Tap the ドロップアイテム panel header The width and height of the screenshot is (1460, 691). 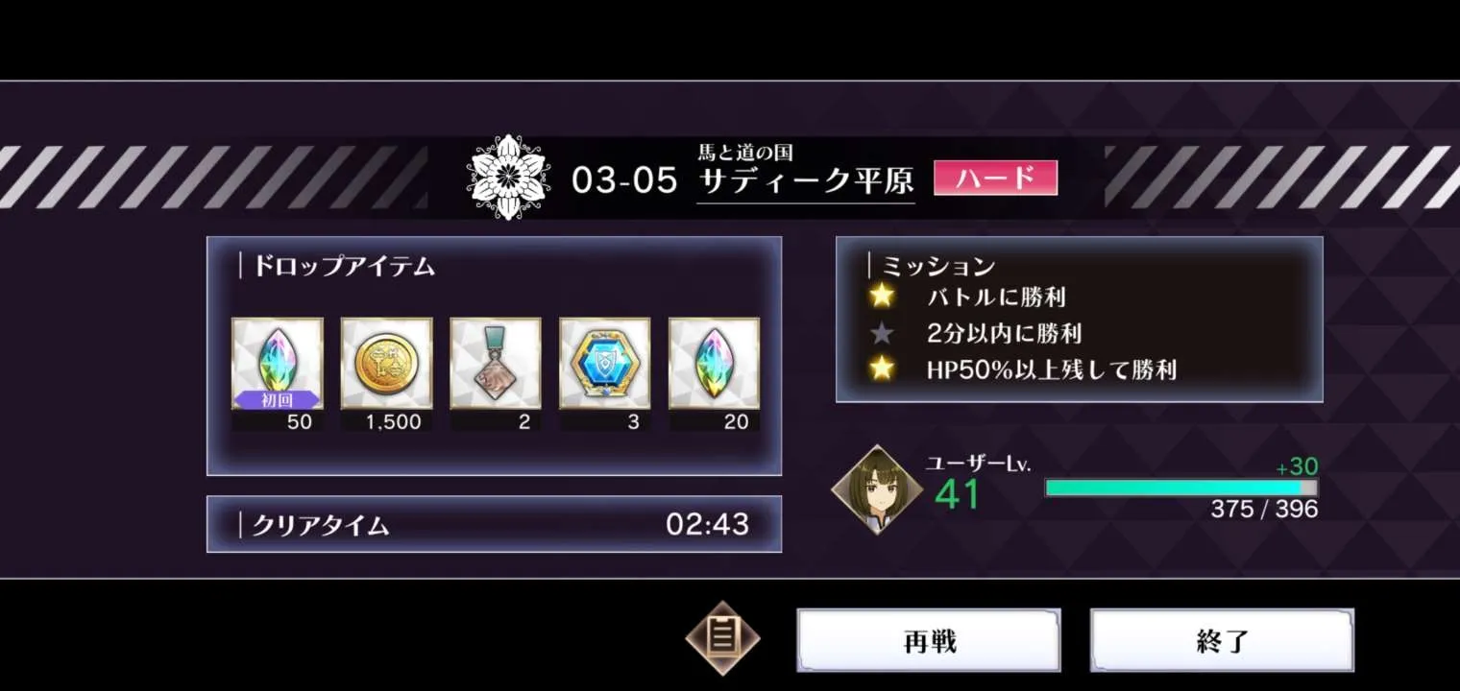point(344,267)
